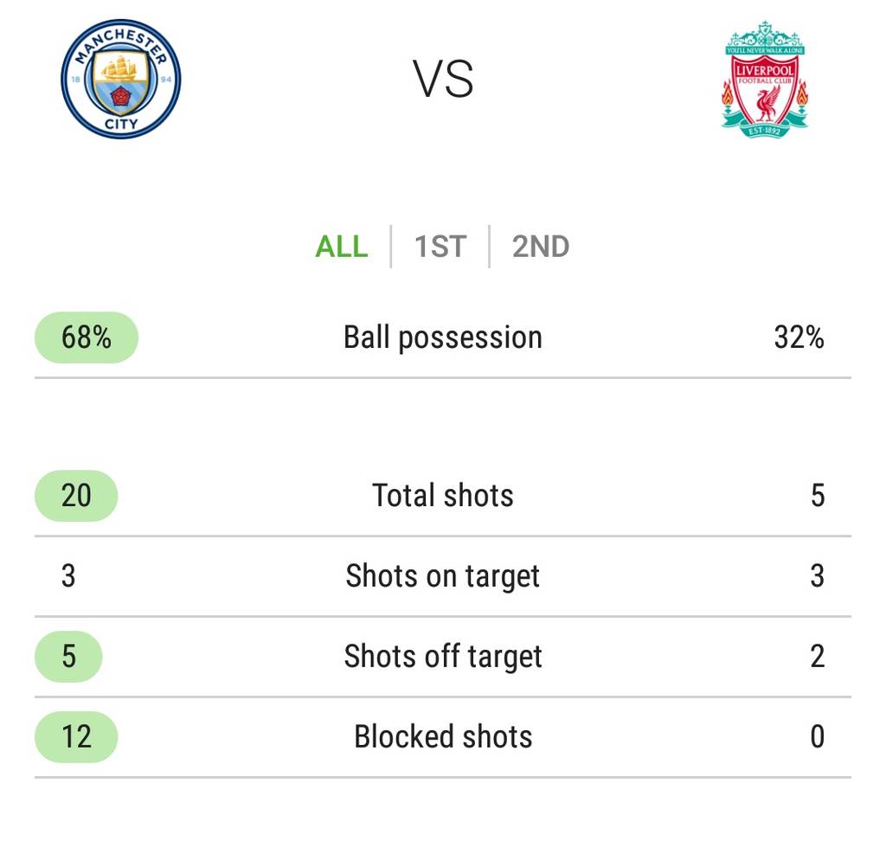Click Liverpool's shots on target value
The width and height of the screenshot is (886, 854).
point(817,576)
